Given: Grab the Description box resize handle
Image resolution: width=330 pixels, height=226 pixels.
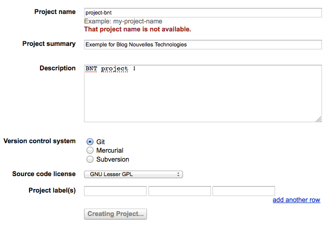Looking at the screenshot, I should pos(318,119).
